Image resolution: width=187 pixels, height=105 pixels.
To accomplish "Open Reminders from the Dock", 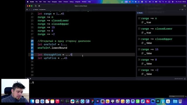I will 47,101.
